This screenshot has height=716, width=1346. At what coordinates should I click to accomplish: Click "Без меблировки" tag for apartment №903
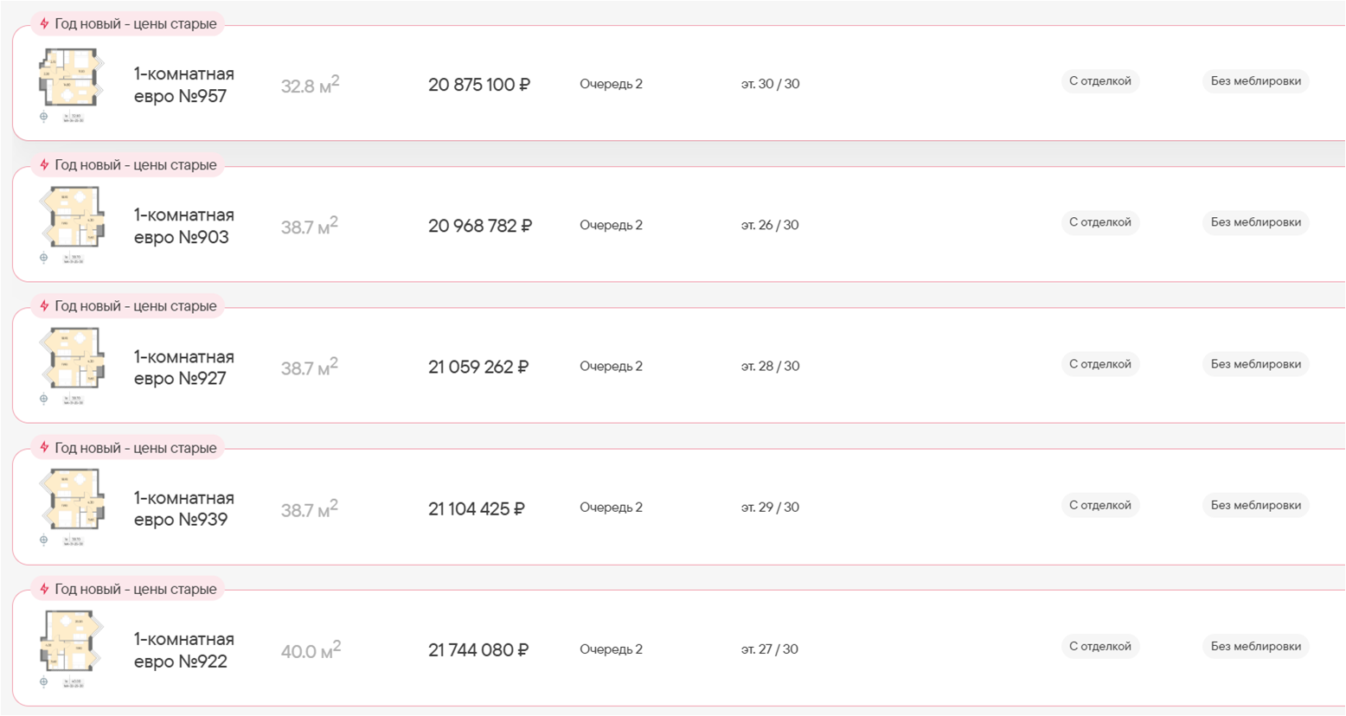click(x=1255, y=222)
